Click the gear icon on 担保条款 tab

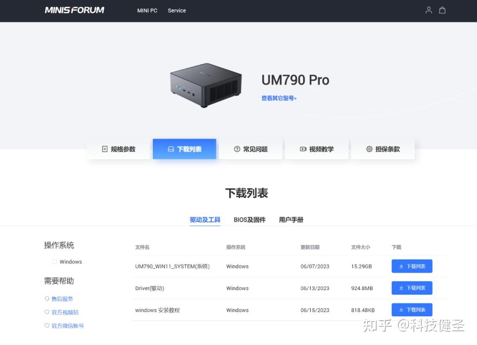pos(369,149)
